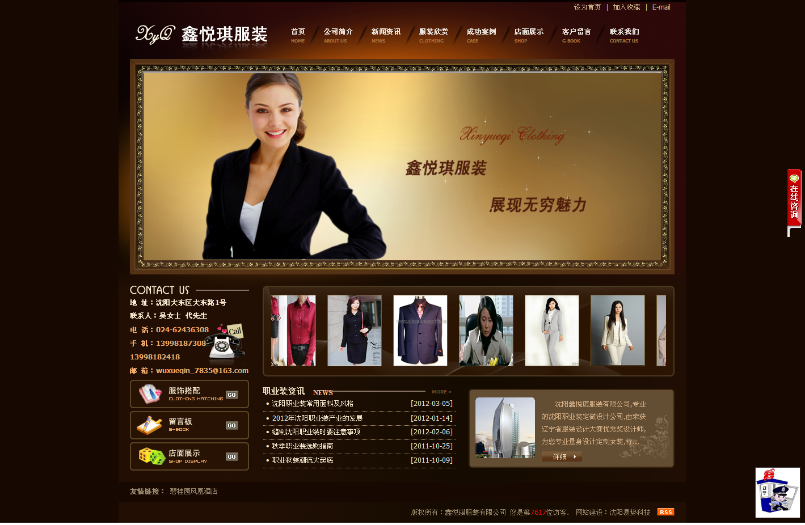Click the black skirt suit thumbnail
Viewport: 805px width, 525px height.
355,331
